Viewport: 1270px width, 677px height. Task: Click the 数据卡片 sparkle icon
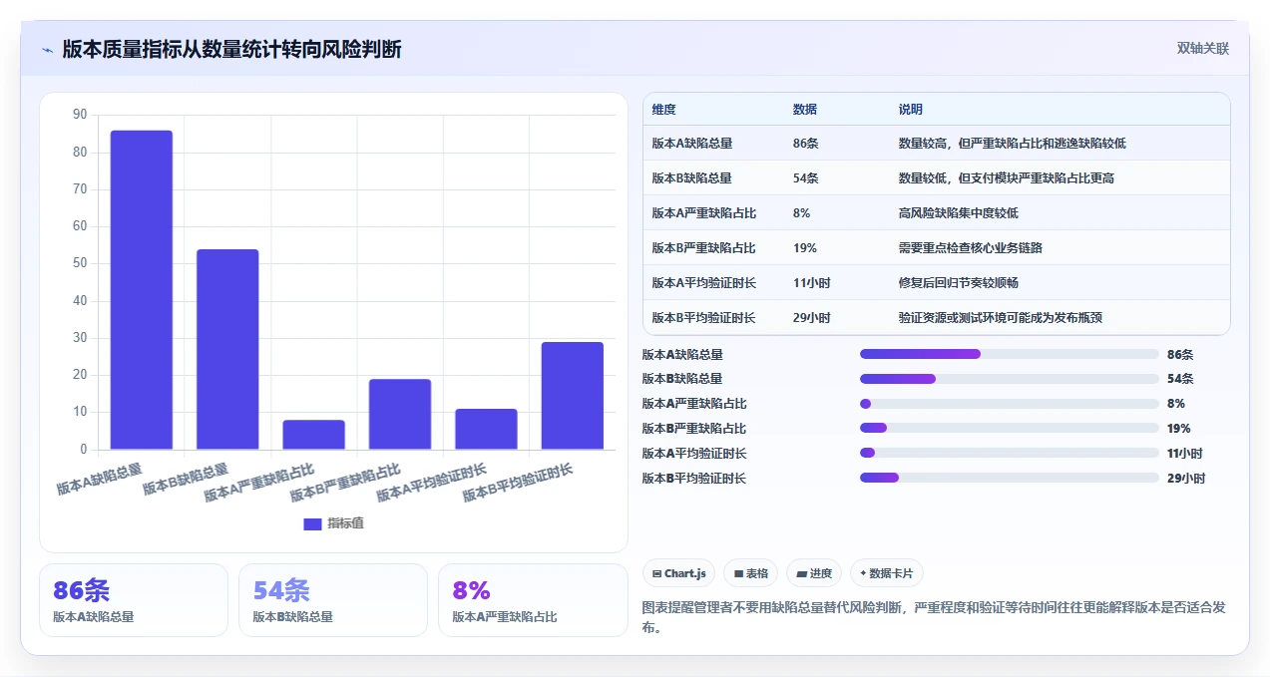pos(863,573)
